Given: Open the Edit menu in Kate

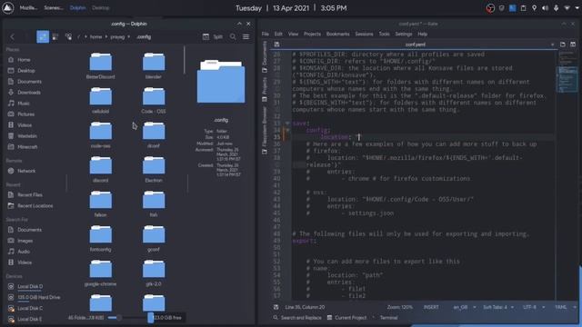Looking at the screenshot, I should [x=278, y=35].
